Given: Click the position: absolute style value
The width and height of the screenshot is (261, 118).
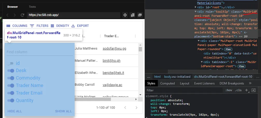Looking at the screenshot, I should tap(175, 100).
